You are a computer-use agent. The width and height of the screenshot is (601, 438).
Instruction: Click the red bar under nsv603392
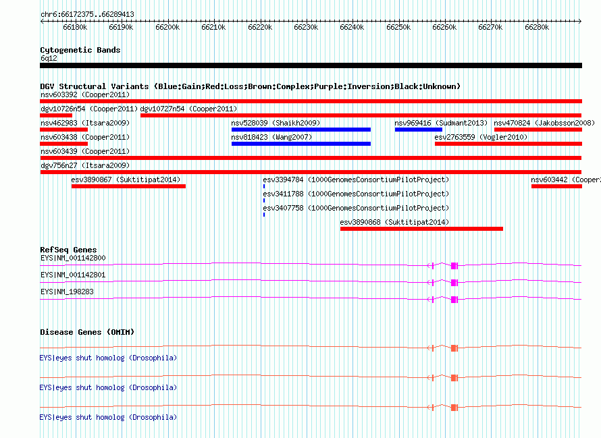click(x=311, y=101)
